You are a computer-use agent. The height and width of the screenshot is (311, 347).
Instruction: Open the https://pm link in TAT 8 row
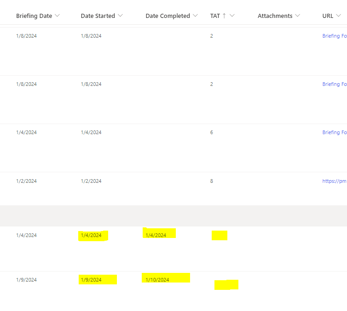point(335,181)
